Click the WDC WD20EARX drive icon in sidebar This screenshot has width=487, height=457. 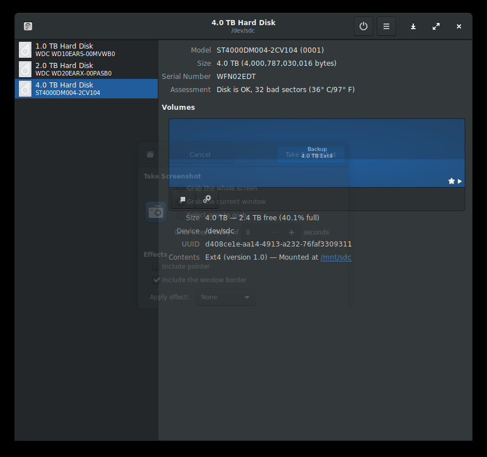tap(25, 69)
